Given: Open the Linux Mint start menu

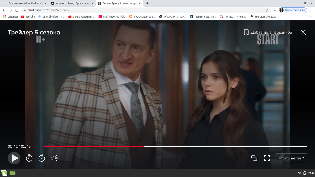Looking at the screenshot, I should click(4, 173).
